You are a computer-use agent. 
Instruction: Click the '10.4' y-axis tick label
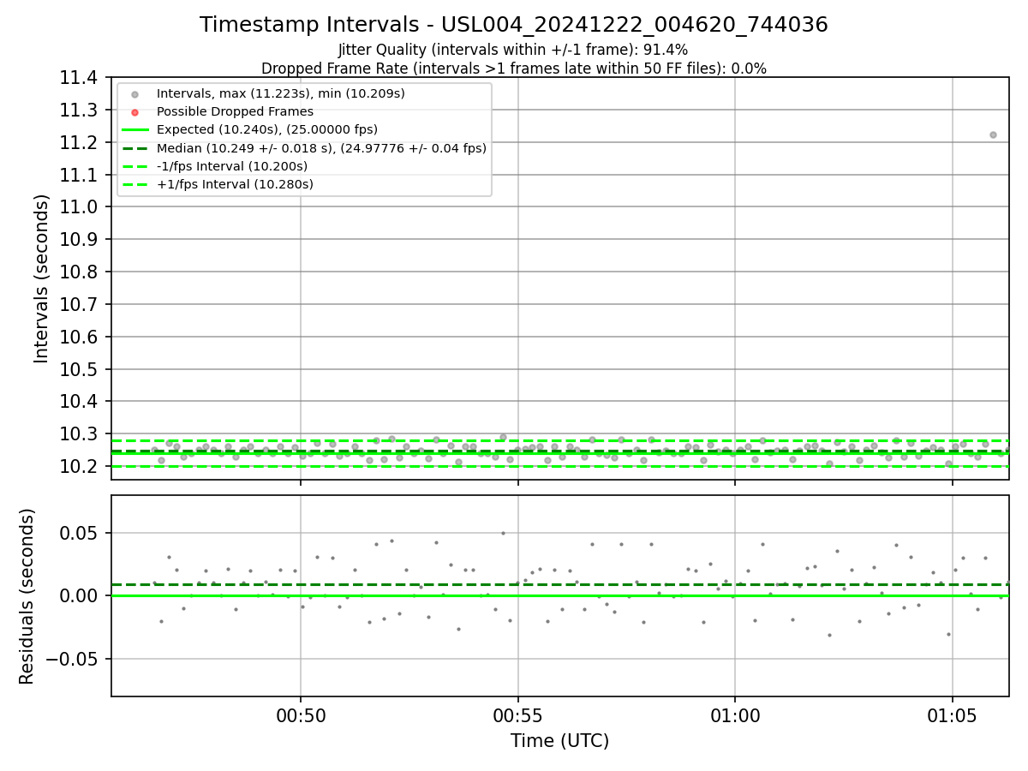[x=78, y=402]
